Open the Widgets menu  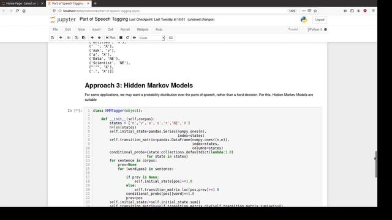click(x=143, y=29)
